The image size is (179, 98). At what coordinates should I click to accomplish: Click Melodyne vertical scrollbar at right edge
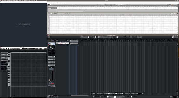[x=178, y=23]
